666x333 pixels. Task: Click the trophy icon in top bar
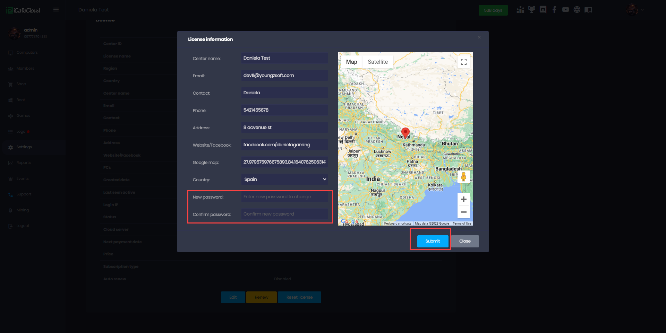[531, 10]
